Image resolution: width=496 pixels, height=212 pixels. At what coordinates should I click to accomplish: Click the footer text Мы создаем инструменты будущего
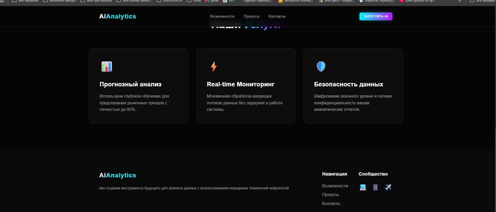pos(194,188)
